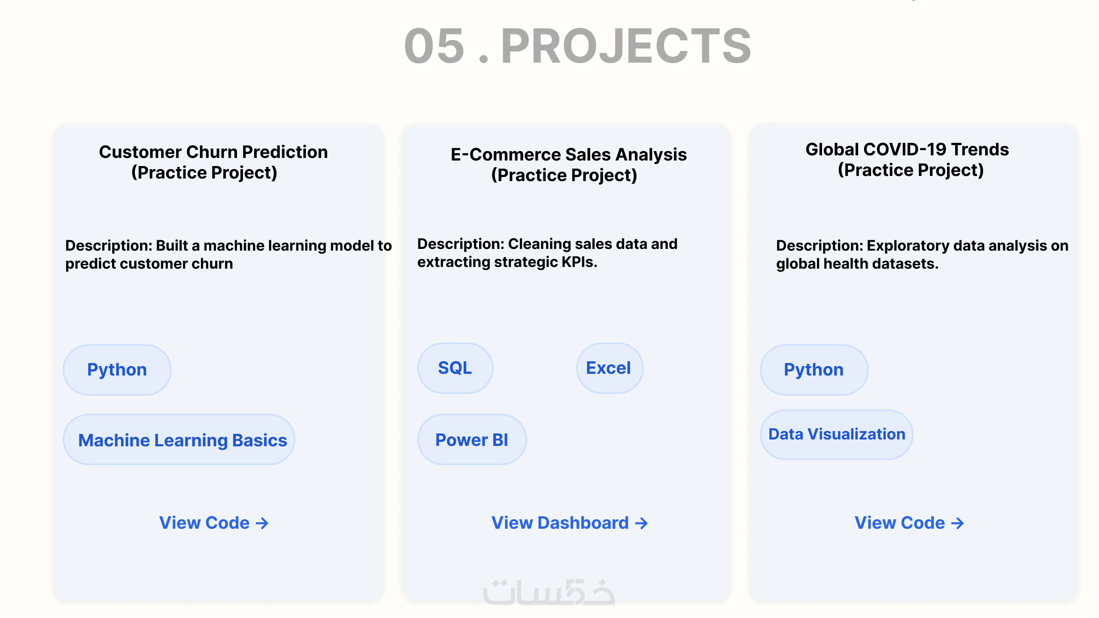The height and width of the screenshot is (618, 1099).
Task: Select the Excel tag
Action: click(x=609, y=368)
